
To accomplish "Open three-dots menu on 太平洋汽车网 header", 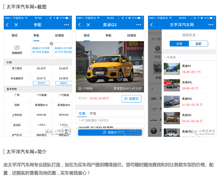I will coord(211,25).
